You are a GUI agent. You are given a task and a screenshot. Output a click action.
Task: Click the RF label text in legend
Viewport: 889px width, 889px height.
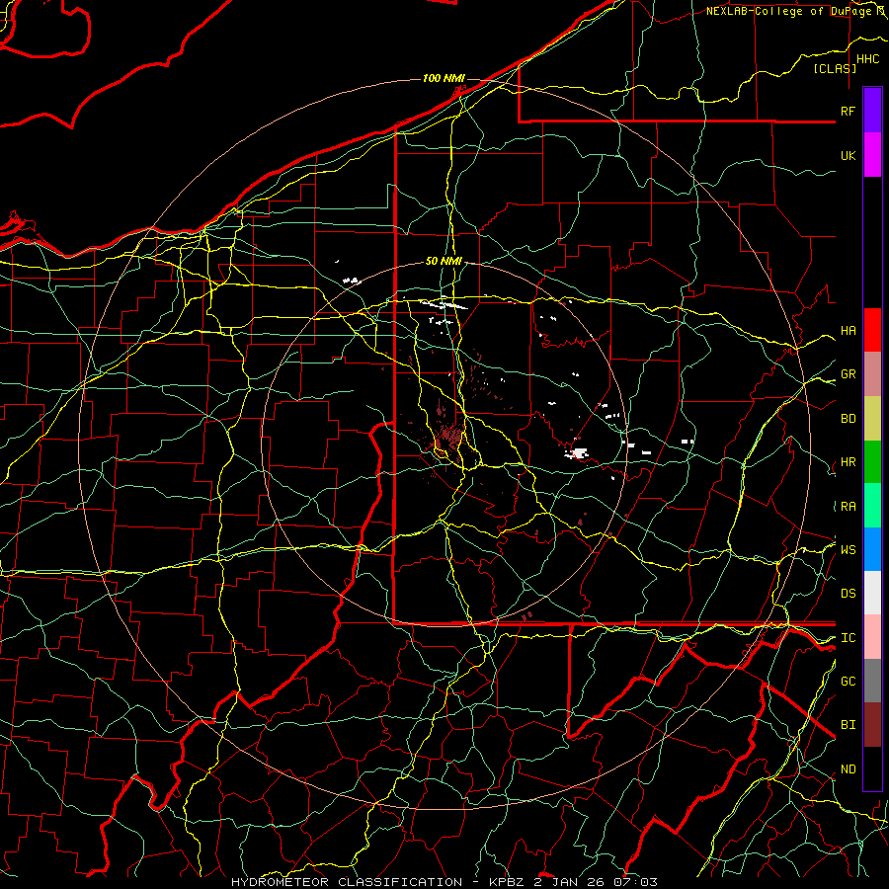tap(848, 111)
